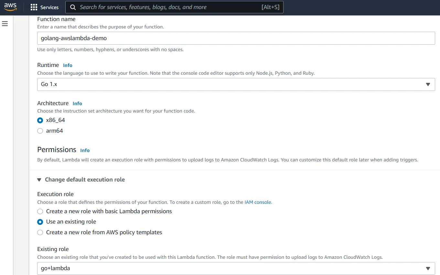Screen dimensions: 440x275
Task: Open Info link next to Runtime
Action: (x=68, y=65)
